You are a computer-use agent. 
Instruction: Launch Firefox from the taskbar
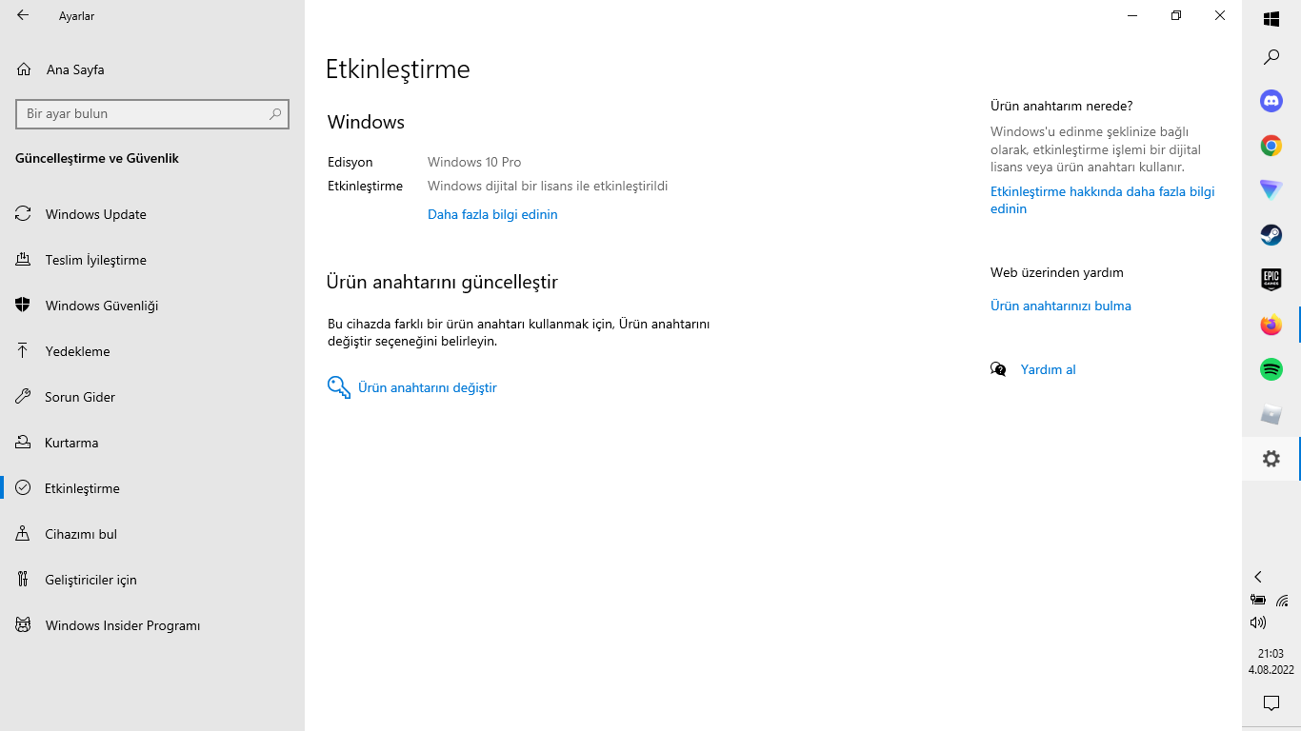(x=1271, y=325)
